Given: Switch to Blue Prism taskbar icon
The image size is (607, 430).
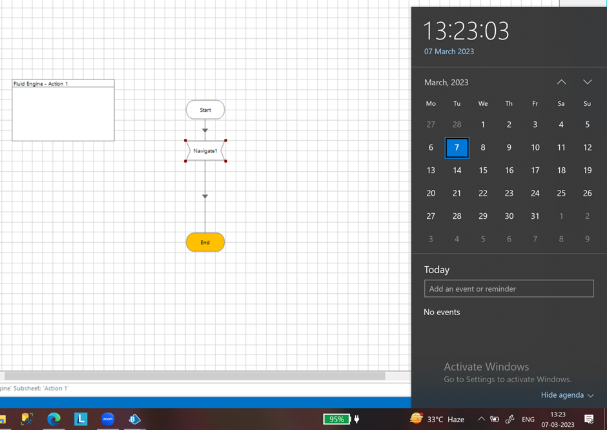Looking at the screenshot, I should (134, 419).
